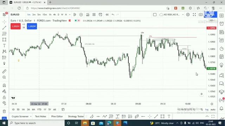Viewport: 225px width, 126px height.
Task: Select the 1D date range
Action: coord(13,110)
